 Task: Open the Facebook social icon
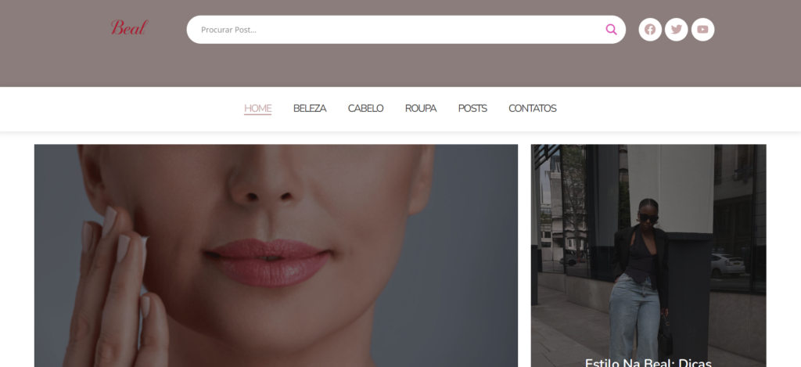[650, 30]
